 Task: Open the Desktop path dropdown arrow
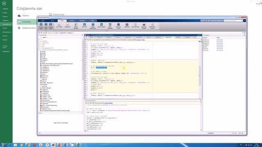coord(73,33)
